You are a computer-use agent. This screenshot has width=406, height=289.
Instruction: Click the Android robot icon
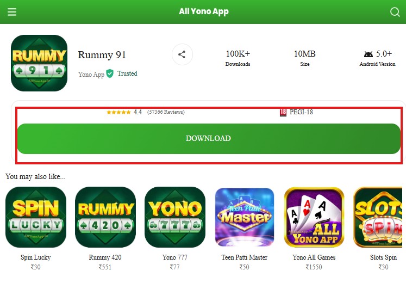[x=368, y=54]
